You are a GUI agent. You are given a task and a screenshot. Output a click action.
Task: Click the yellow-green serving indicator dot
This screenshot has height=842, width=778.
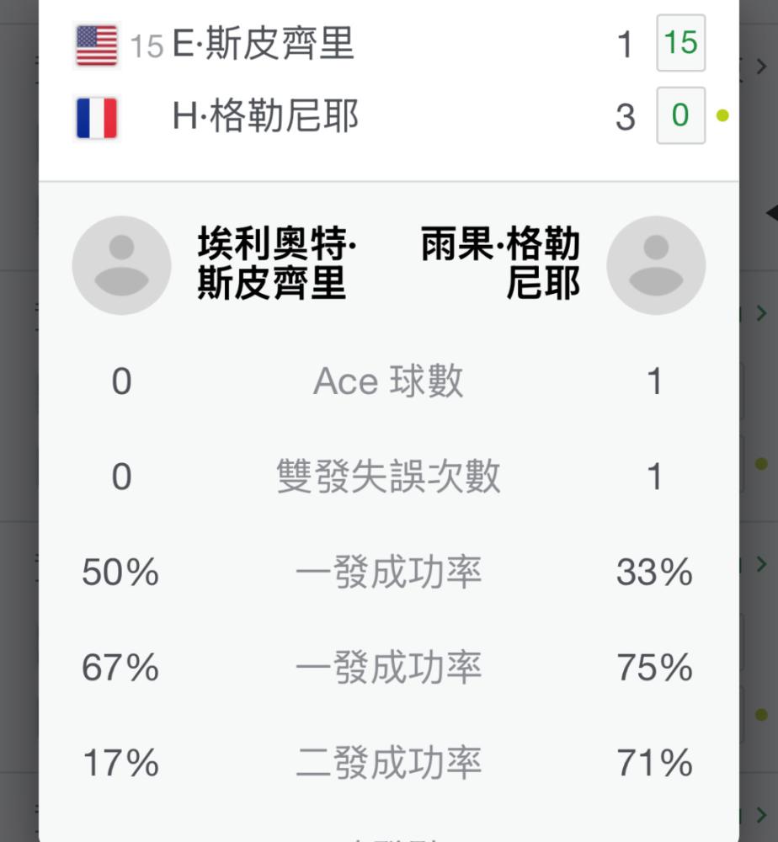coord(722,115)
